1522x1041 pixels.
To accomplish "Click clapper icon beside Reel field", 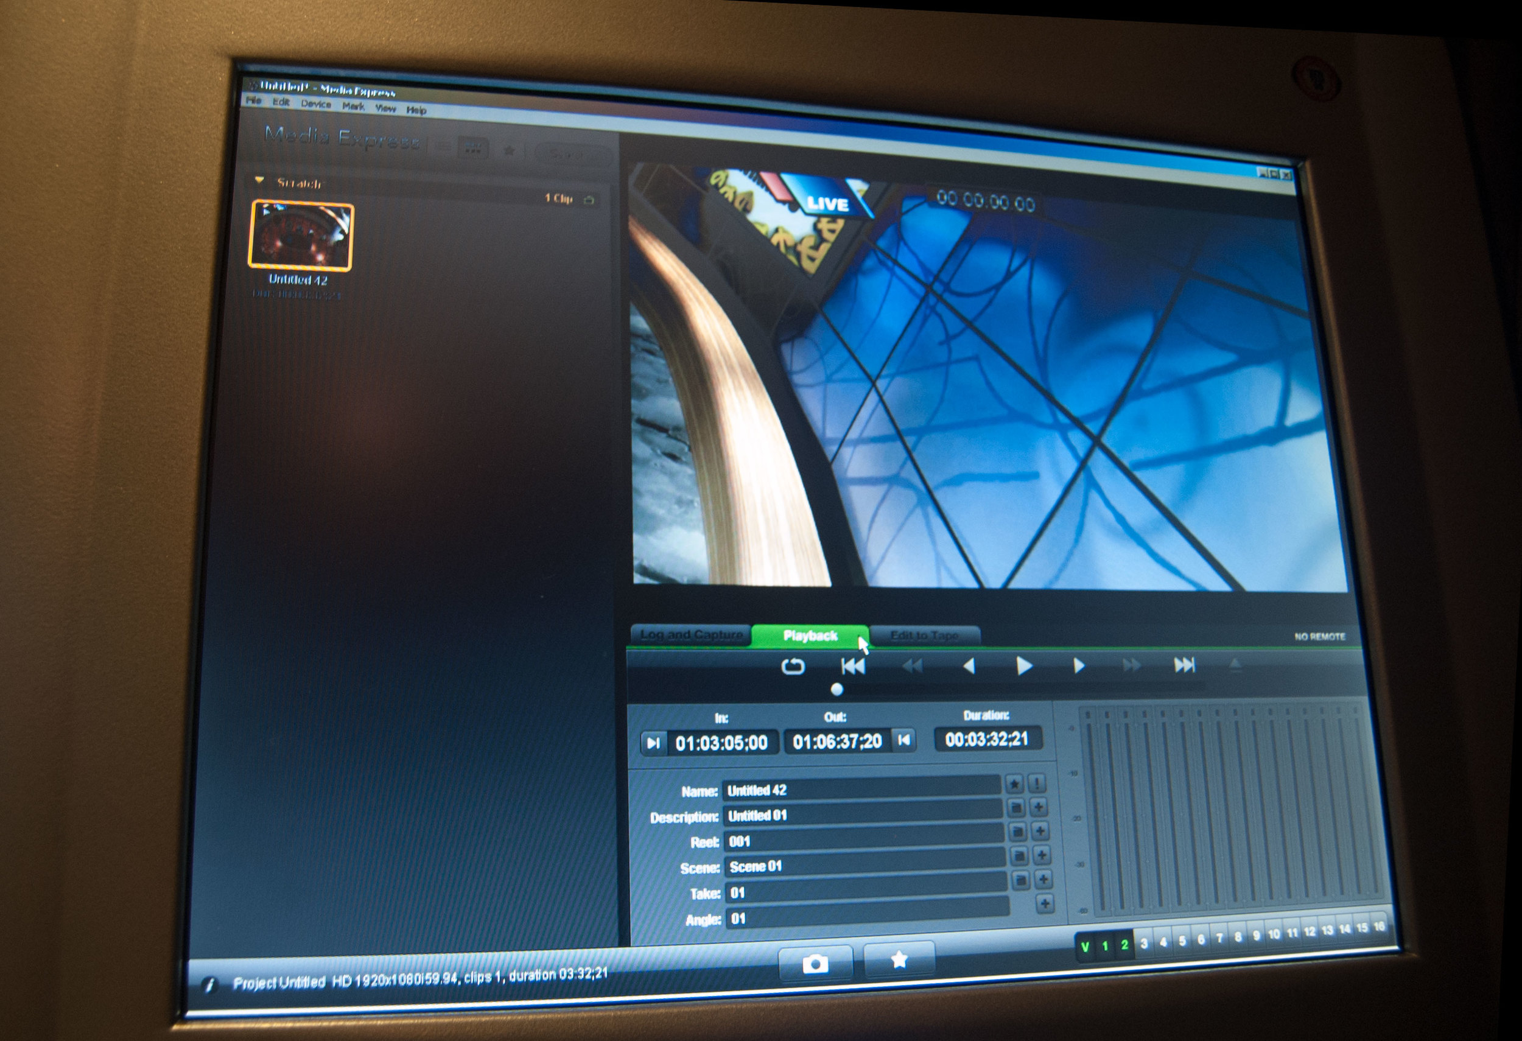I will [1018, 832].
